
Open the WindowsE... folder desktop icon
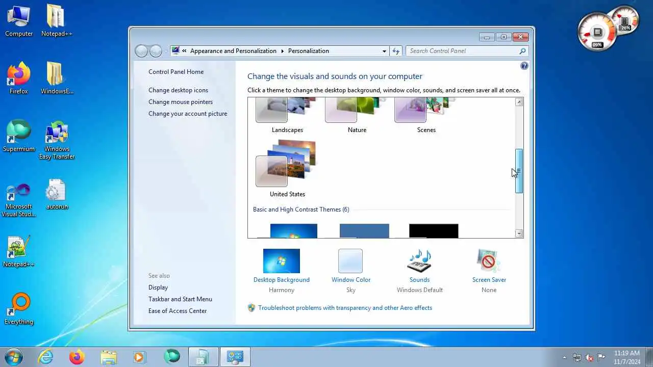click(57, 78)
